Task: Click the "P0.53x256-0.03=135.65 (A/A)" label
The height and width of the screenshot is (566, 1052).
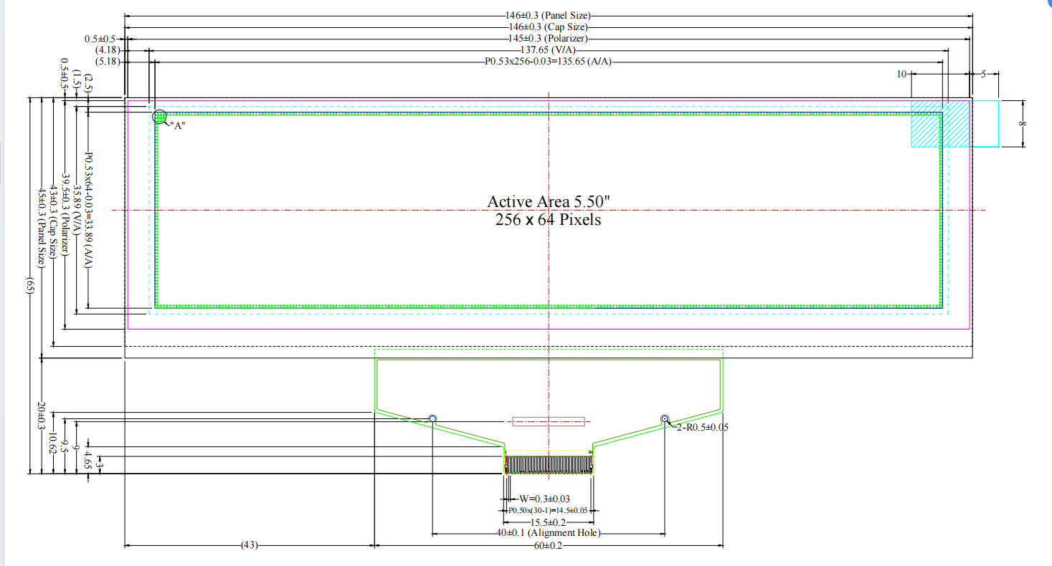Action: click(x=549, y=62)
